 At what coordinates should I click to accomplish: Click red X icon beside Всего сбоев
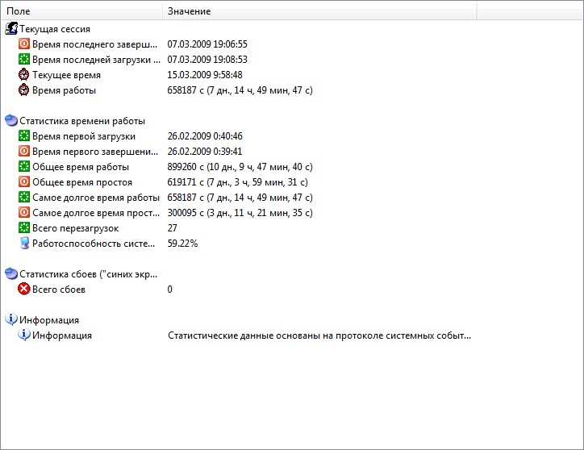(x=24, y=289)
